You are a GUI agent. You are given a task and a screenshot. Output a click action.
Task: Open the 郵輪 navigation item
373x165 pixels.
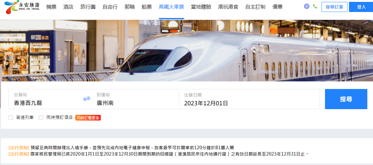(129, 7)
